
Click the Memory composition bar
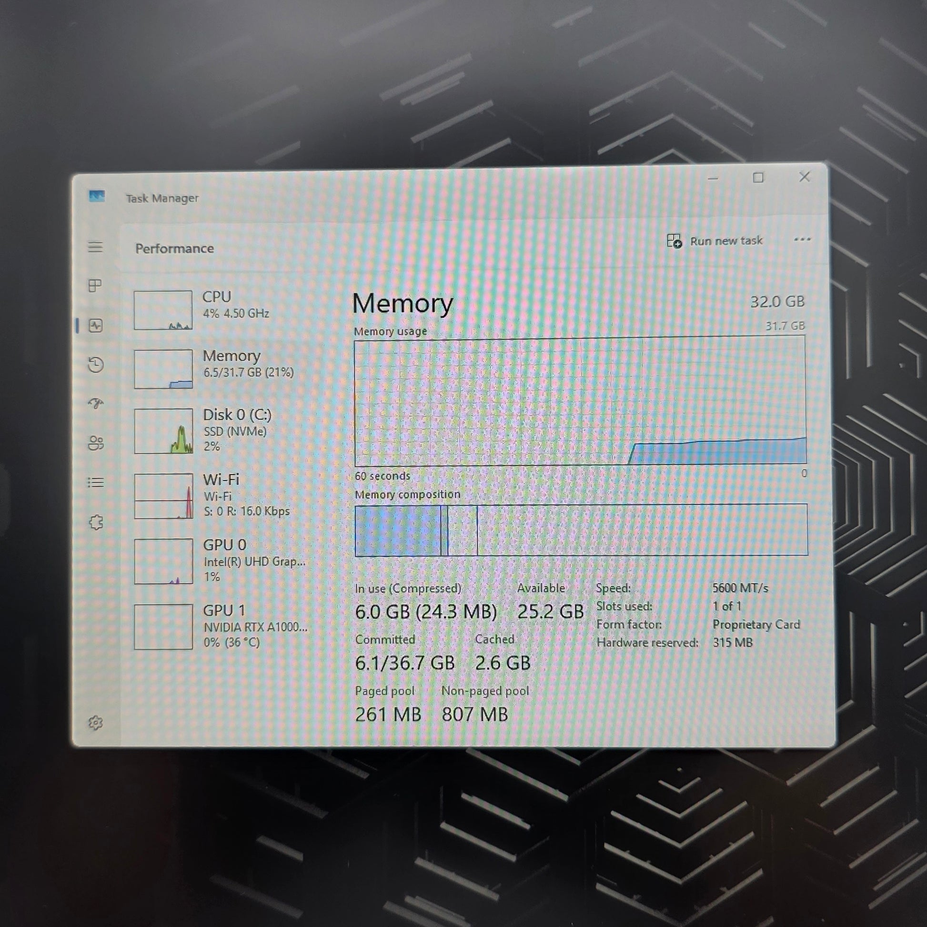[581, 530]
